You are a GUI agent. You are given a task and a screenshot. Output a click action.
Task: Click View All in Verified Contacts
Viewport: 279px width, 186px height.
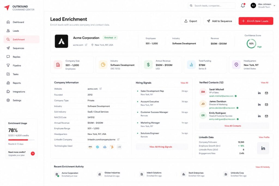point(264,83)
